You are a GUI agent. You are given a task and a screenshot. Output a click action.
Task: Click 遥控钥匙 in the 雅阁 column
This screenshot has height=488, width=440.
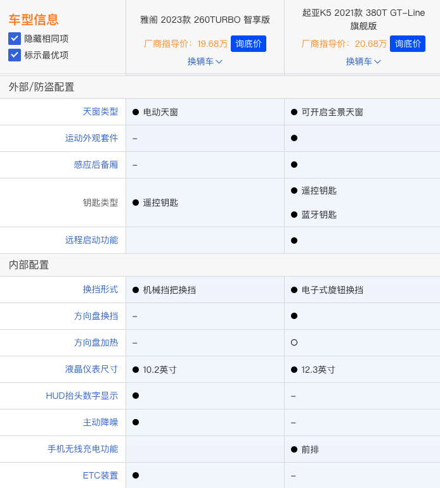160,203
